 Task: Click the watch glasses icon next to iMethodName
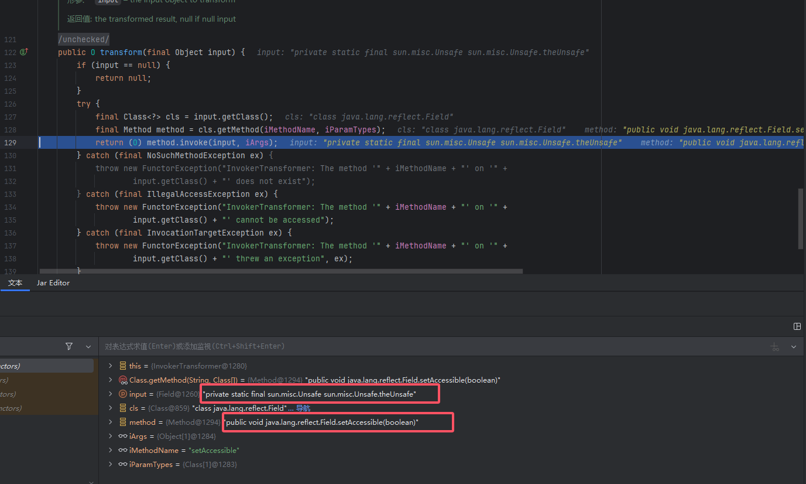123,450
